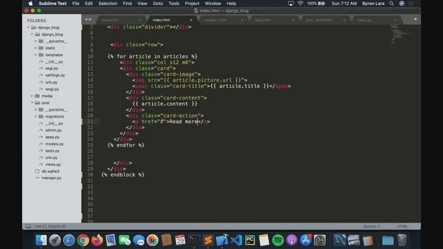Click the AirPlay display icon in the menu bar
Screen dimensions: 443x249
tap(291, 3)
